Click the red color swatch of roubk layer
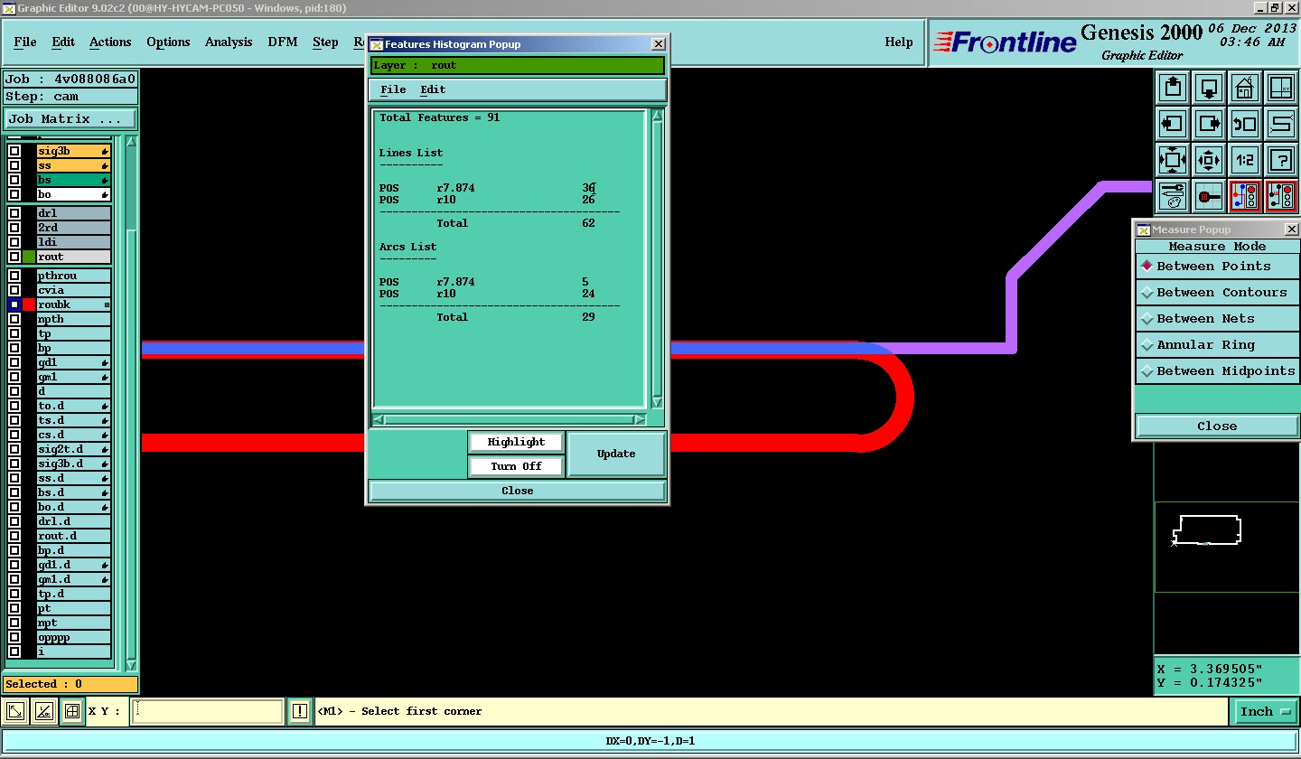Screen dimensions: 1301x759 pyautogui.click(x=29, y=305)
